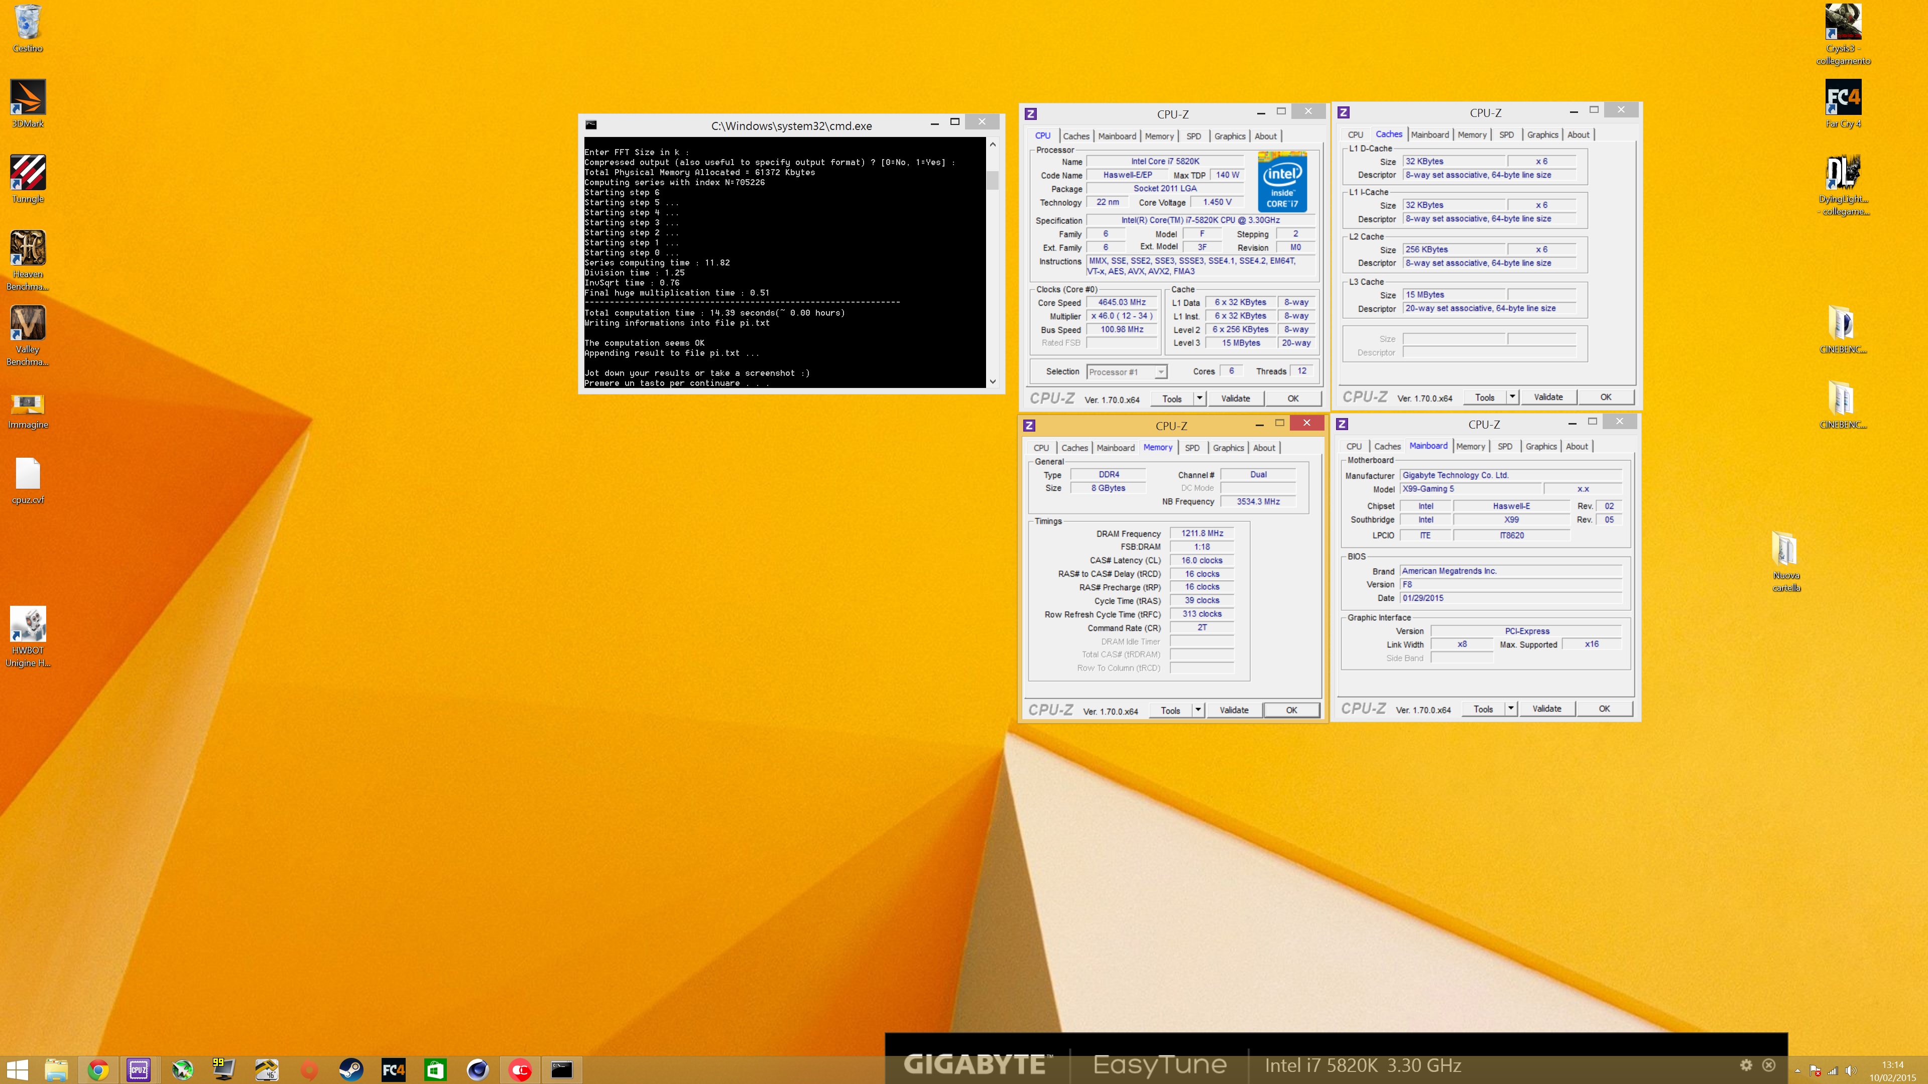The height and width of the screenshot is (1084, 1928).
Task: Select the Valley Benchmark desktop icon
Action: tap(28, 335)
